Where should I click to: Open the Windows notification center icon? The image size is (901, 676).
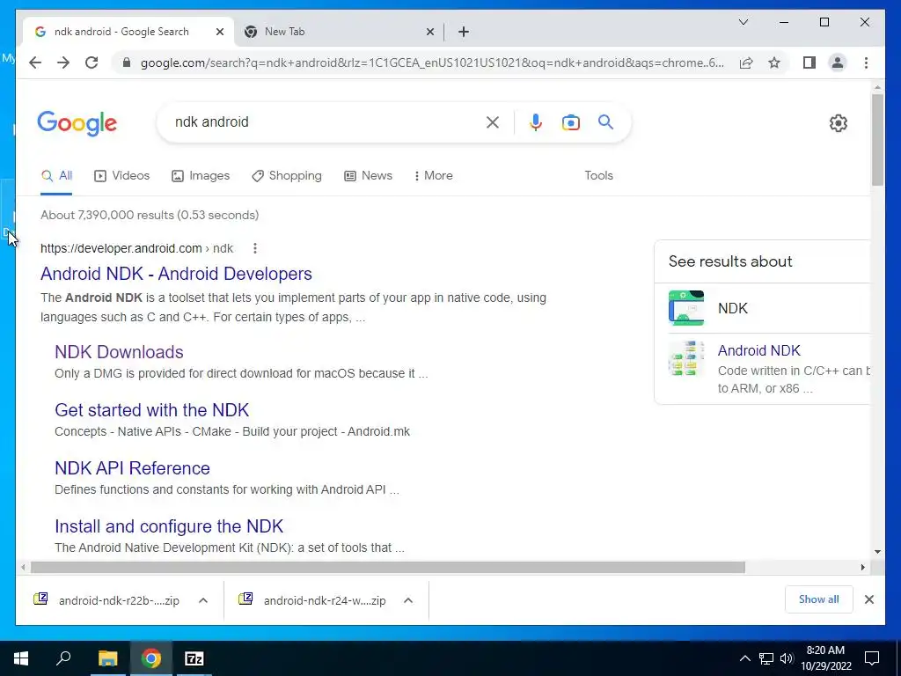(x=872, y=658)
